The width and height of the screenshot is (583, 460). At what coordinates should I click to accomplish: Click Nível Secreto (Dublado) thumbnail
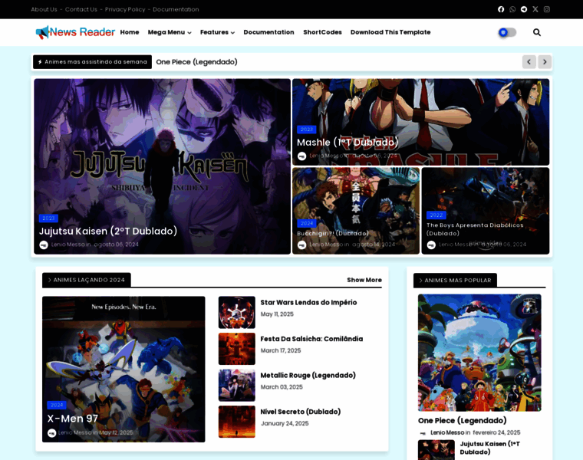[x=237, y=422]
